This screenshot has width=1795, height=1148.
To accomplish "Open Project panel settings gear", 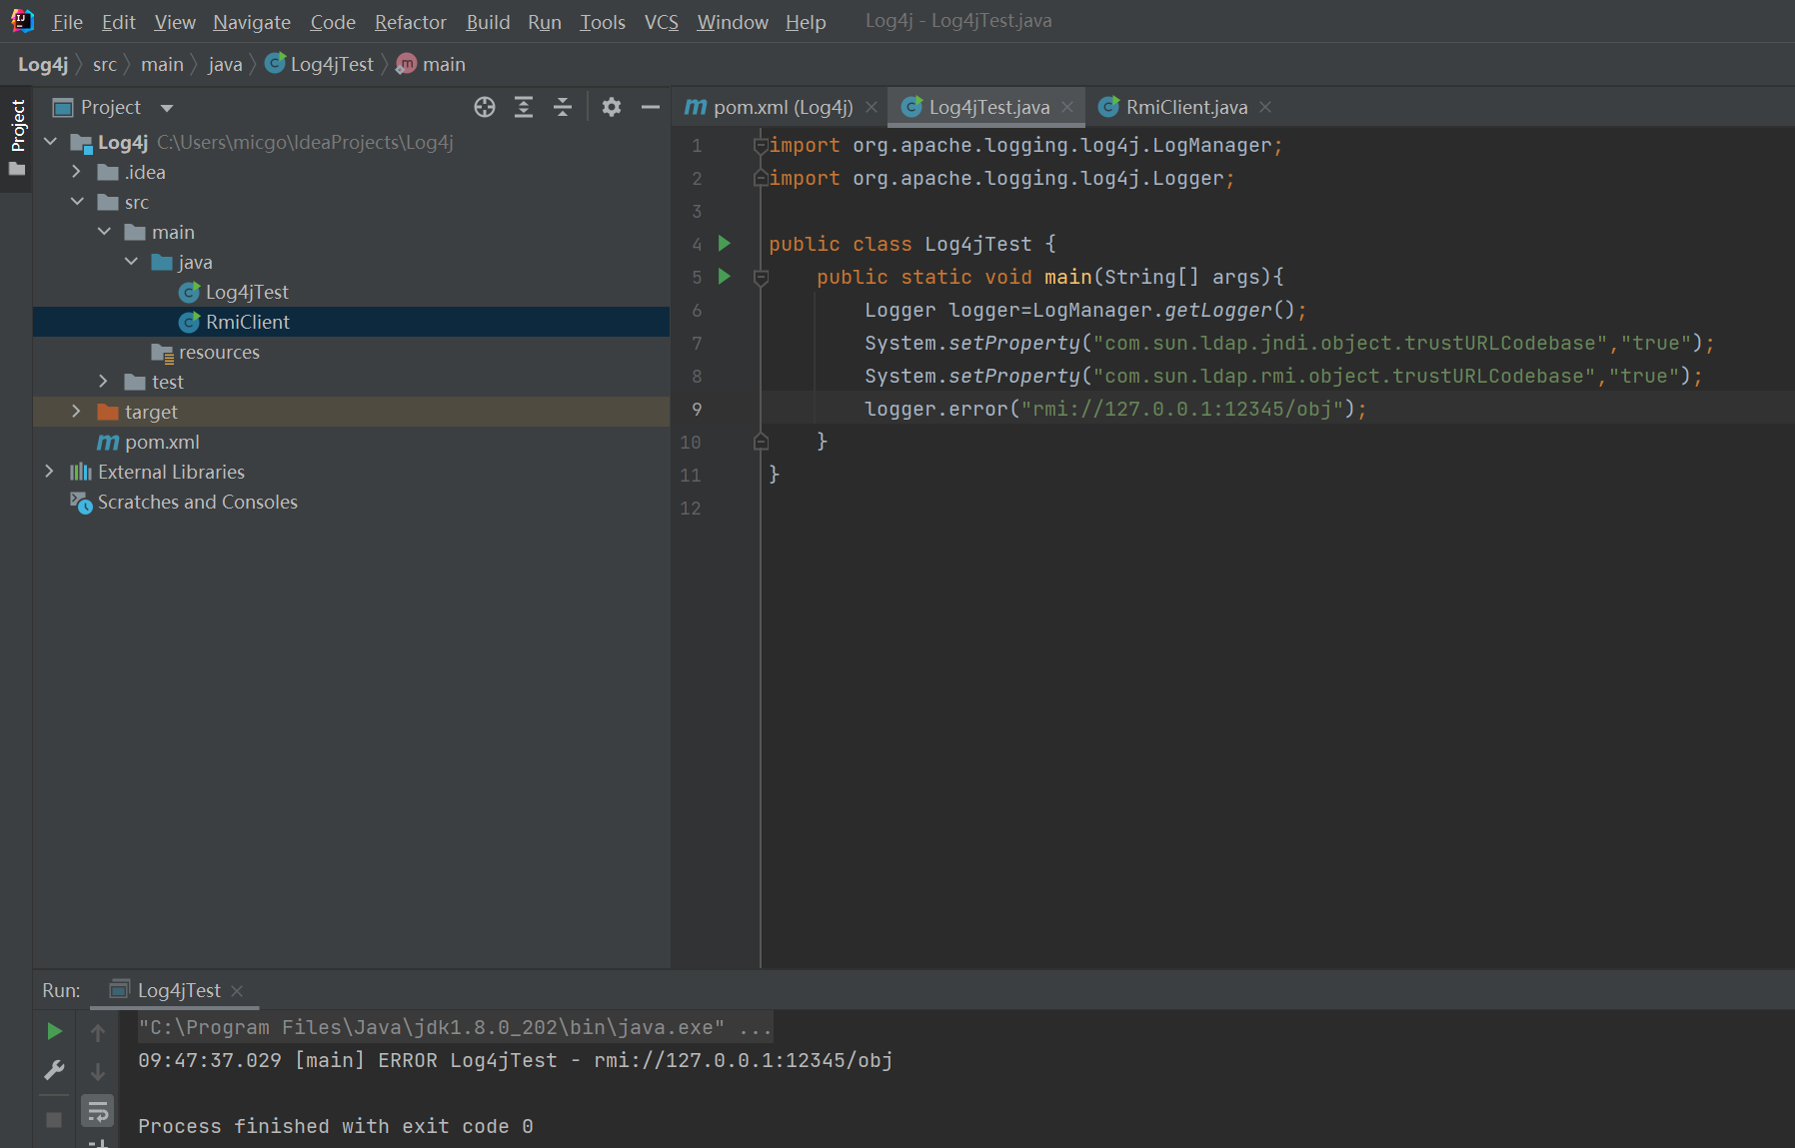I will coord(612,107).
